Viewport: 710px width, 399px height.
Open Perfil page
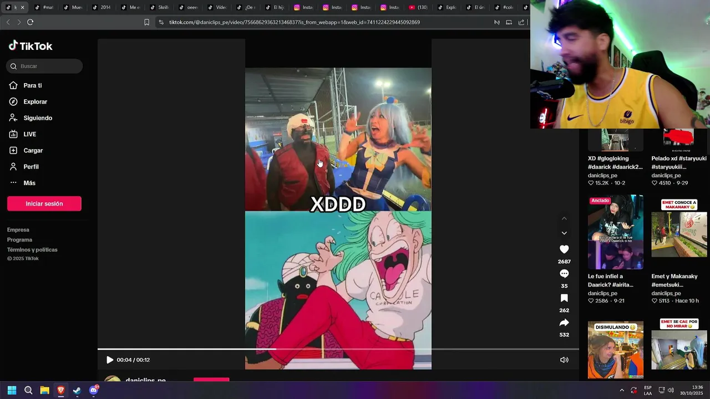click(31, 167)
